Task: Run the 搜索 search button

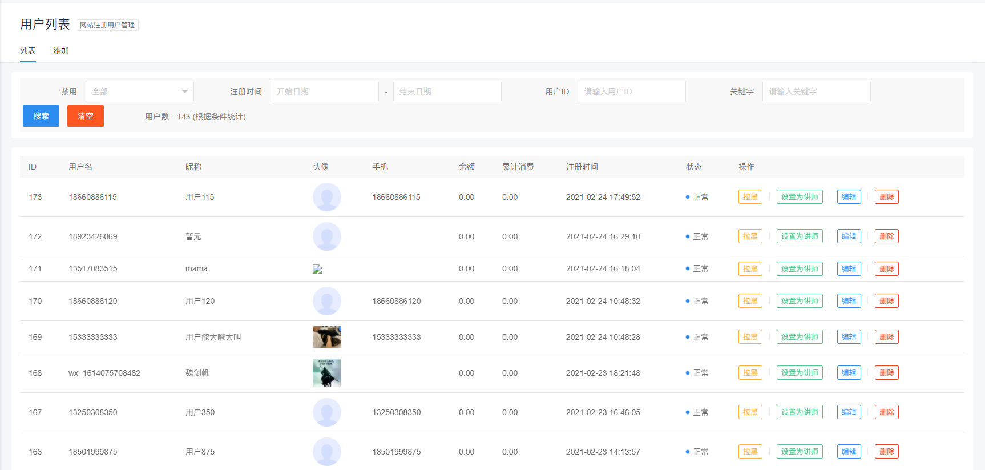Action: point(41,116)
